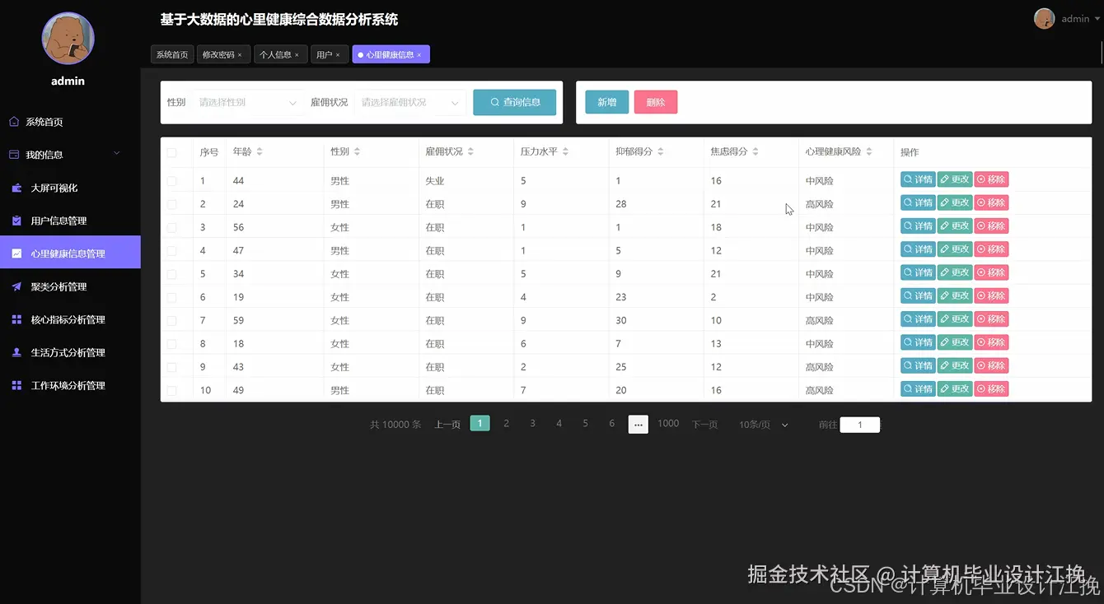Sort table by 性别 column
This screenshot has height=604, width=1104.
pyautogui.click(x=357, y=152)
